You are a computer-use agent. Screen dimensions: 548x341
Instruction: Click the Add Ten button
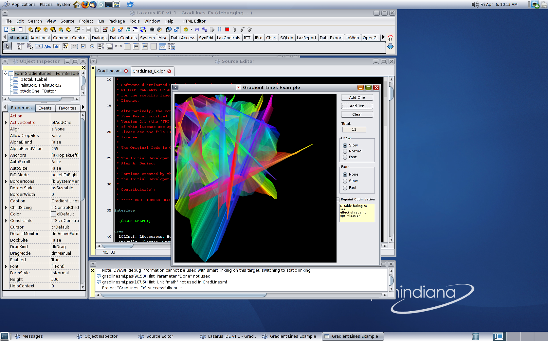(x=357, y=106)
